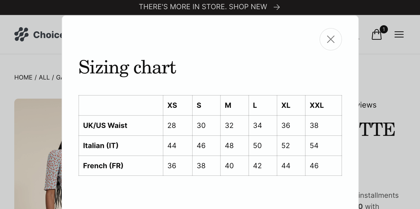Close the Sizing chart modal
The image size is (420, 209).
(x=331, y=39)
